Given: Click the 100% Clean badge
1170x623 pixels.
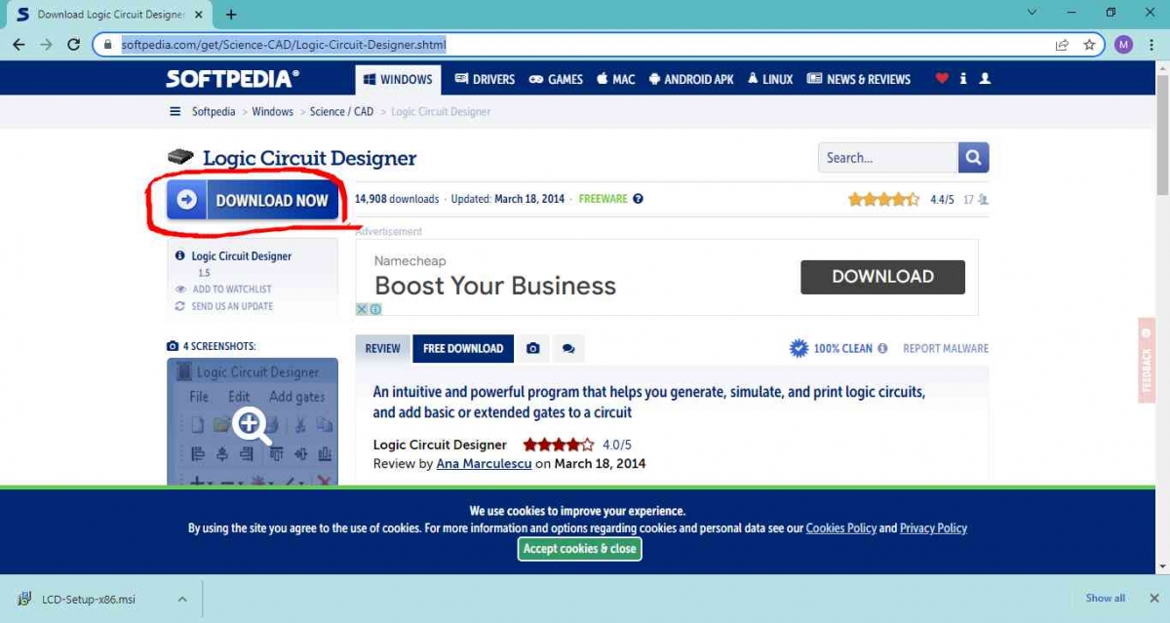Looking at the screenshot, I should pos(831,348).
